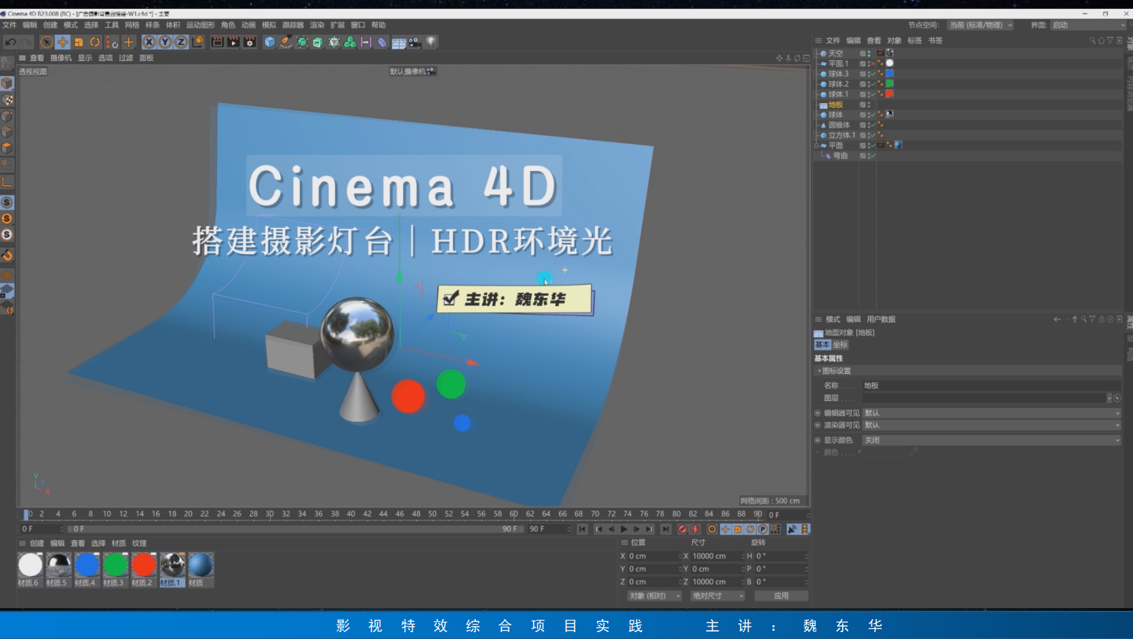Click the 应用 apply button

tap(781, 596)
